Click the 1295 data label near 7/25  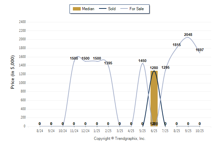coord(165,68)
